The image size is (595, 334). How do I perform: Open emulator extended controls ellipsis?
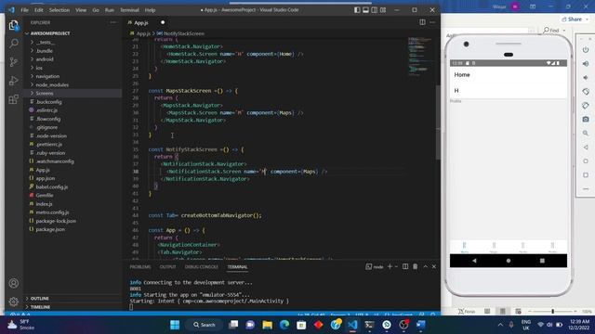point(586,188)
